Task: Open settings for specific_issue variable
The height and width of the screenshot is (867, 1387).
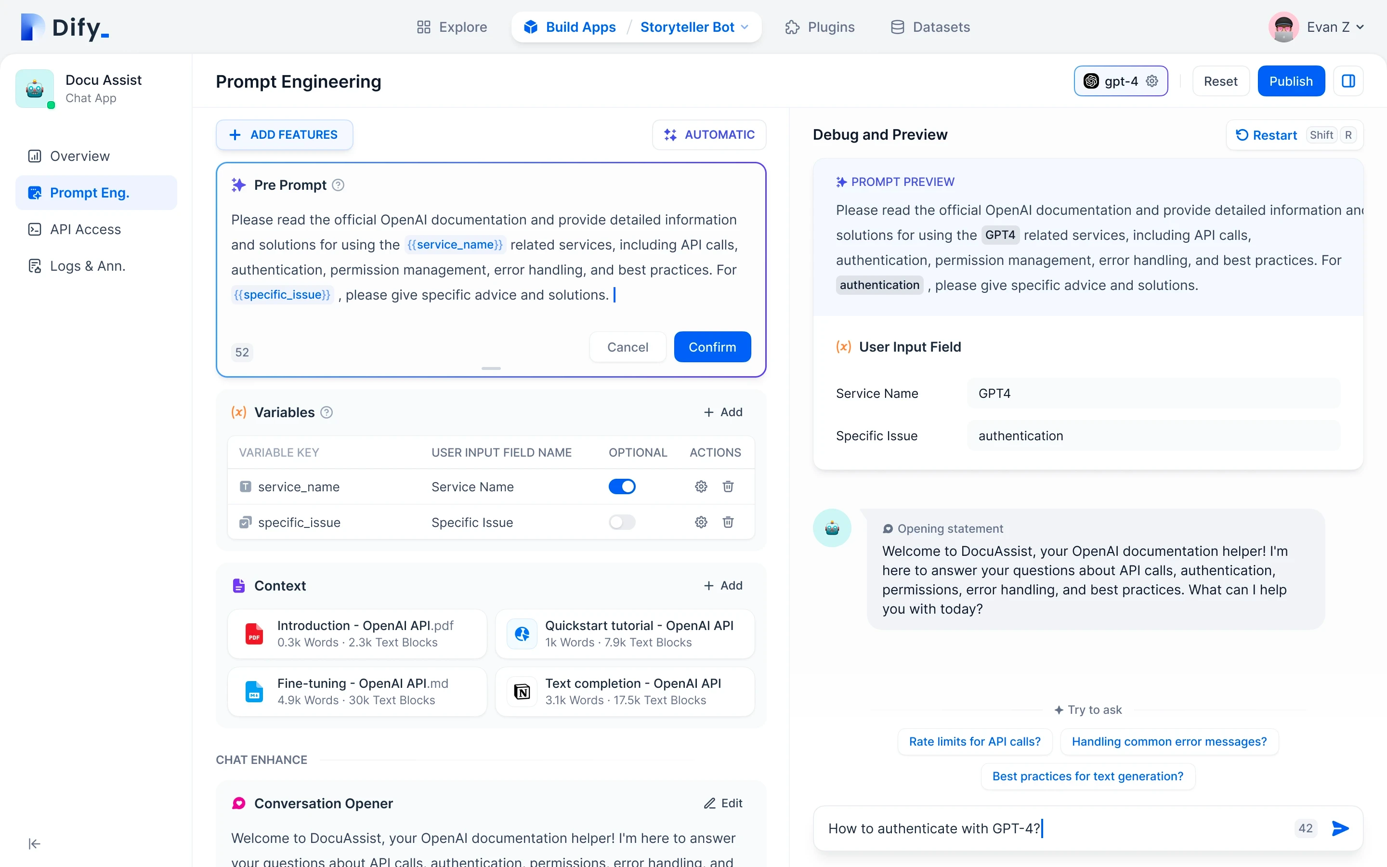Action: [x=701, y=522]
